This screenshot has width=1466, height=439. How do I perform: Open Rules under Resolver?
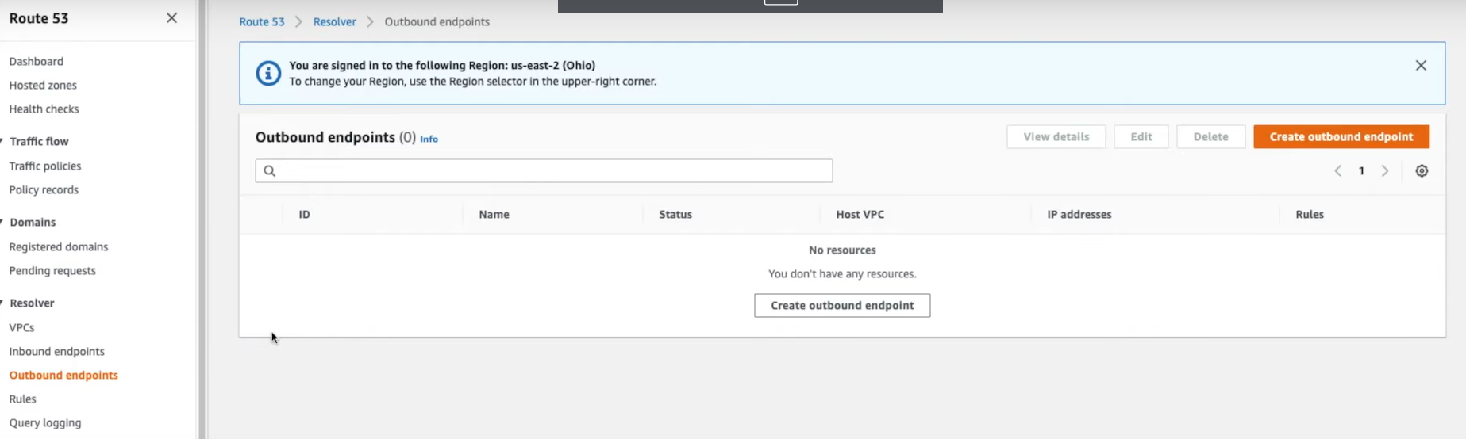[22, 399]
